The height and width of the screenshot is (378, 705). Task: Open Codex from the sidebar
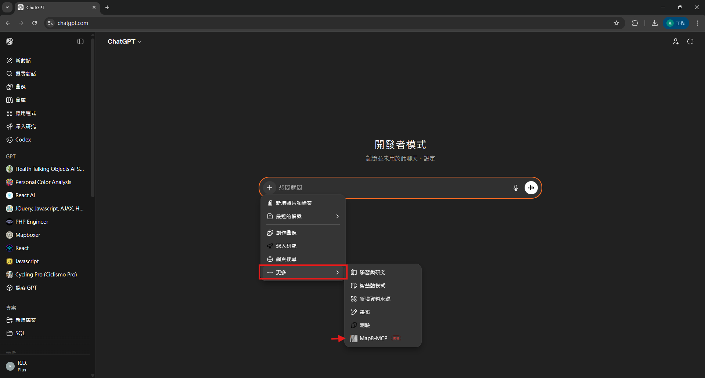coord(45,140)
